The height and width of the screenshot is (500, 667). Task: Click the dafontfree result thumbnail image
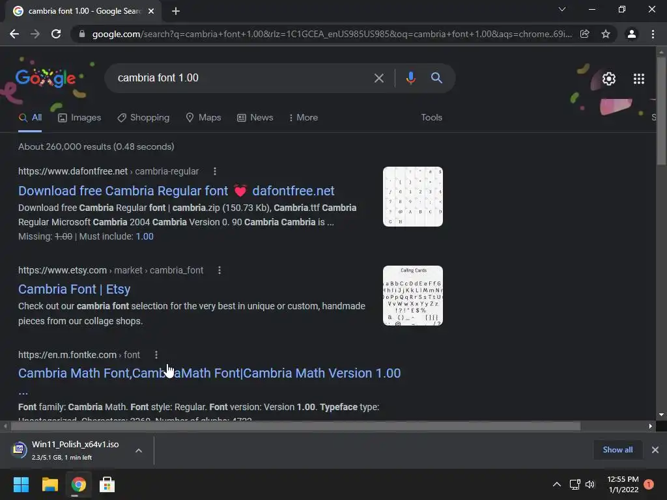412,197
